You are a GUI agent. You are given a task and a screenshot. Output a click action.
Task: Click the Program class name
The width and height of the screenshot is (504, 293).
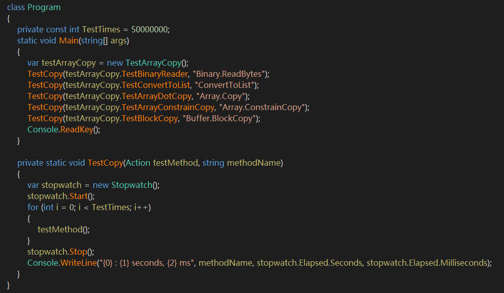[44, 8]
